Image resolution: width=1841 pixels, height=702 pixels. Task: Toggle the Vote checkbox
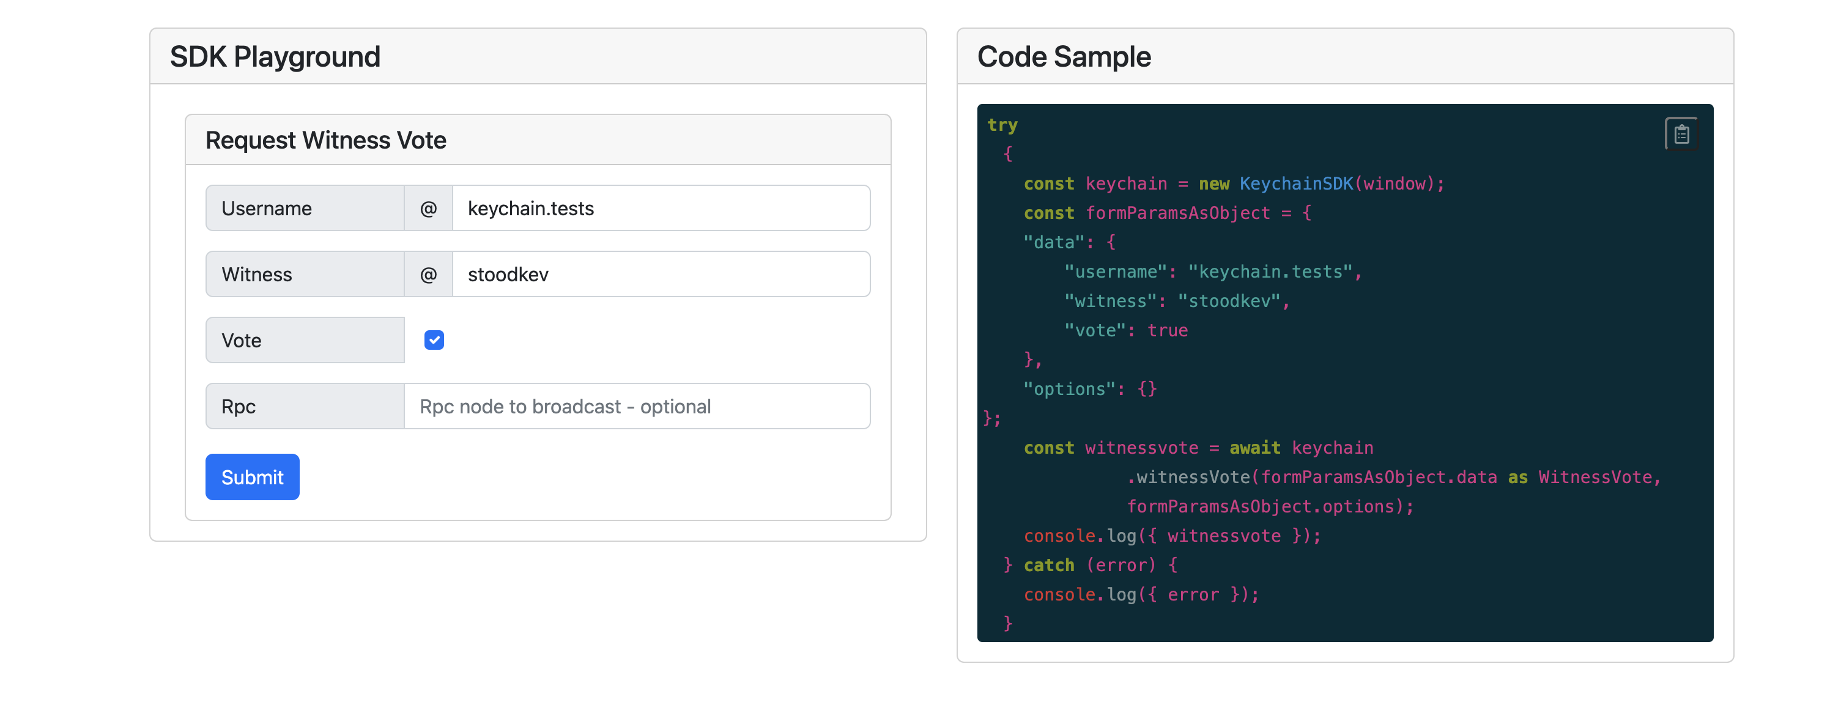[434, 340]
